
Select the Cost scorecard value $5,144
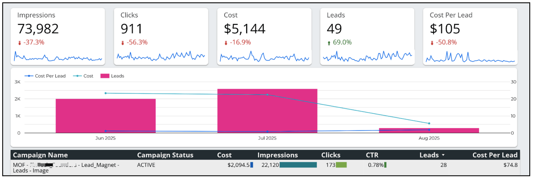tap(244, 29)
